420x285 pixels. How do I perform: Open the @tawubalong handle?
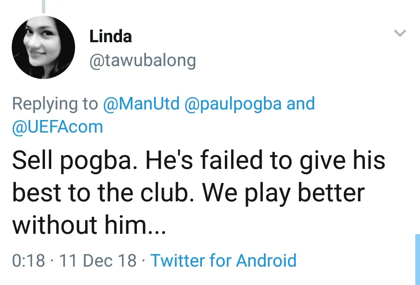point(142,61)
